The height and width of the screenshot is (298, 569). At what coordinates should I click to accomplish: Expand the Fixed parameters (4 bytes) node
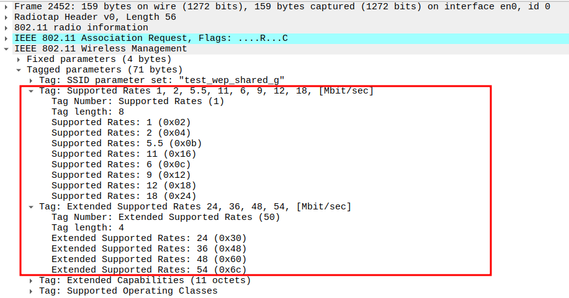(19, 59)
